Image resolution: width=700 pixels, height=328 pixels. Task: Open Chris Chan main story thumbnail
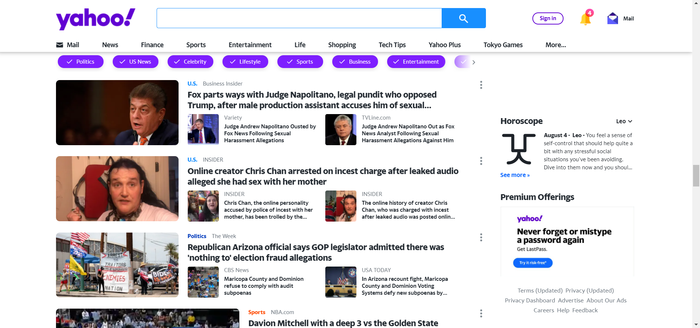[117, 189]
